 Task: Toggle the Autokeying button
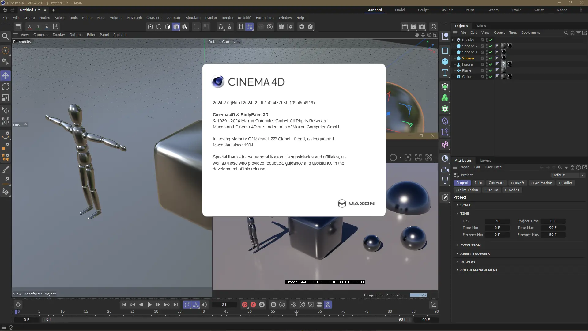[253, 305]
